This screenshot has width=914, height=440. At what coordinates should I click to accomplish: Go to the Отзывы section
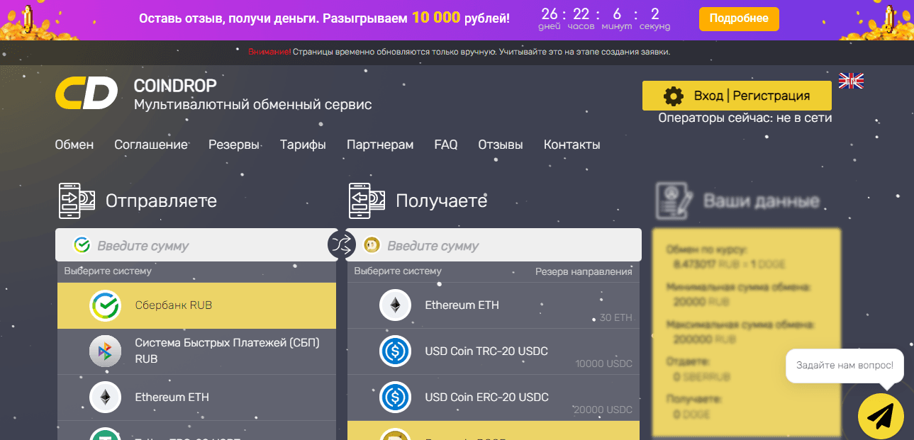(501, 145)
